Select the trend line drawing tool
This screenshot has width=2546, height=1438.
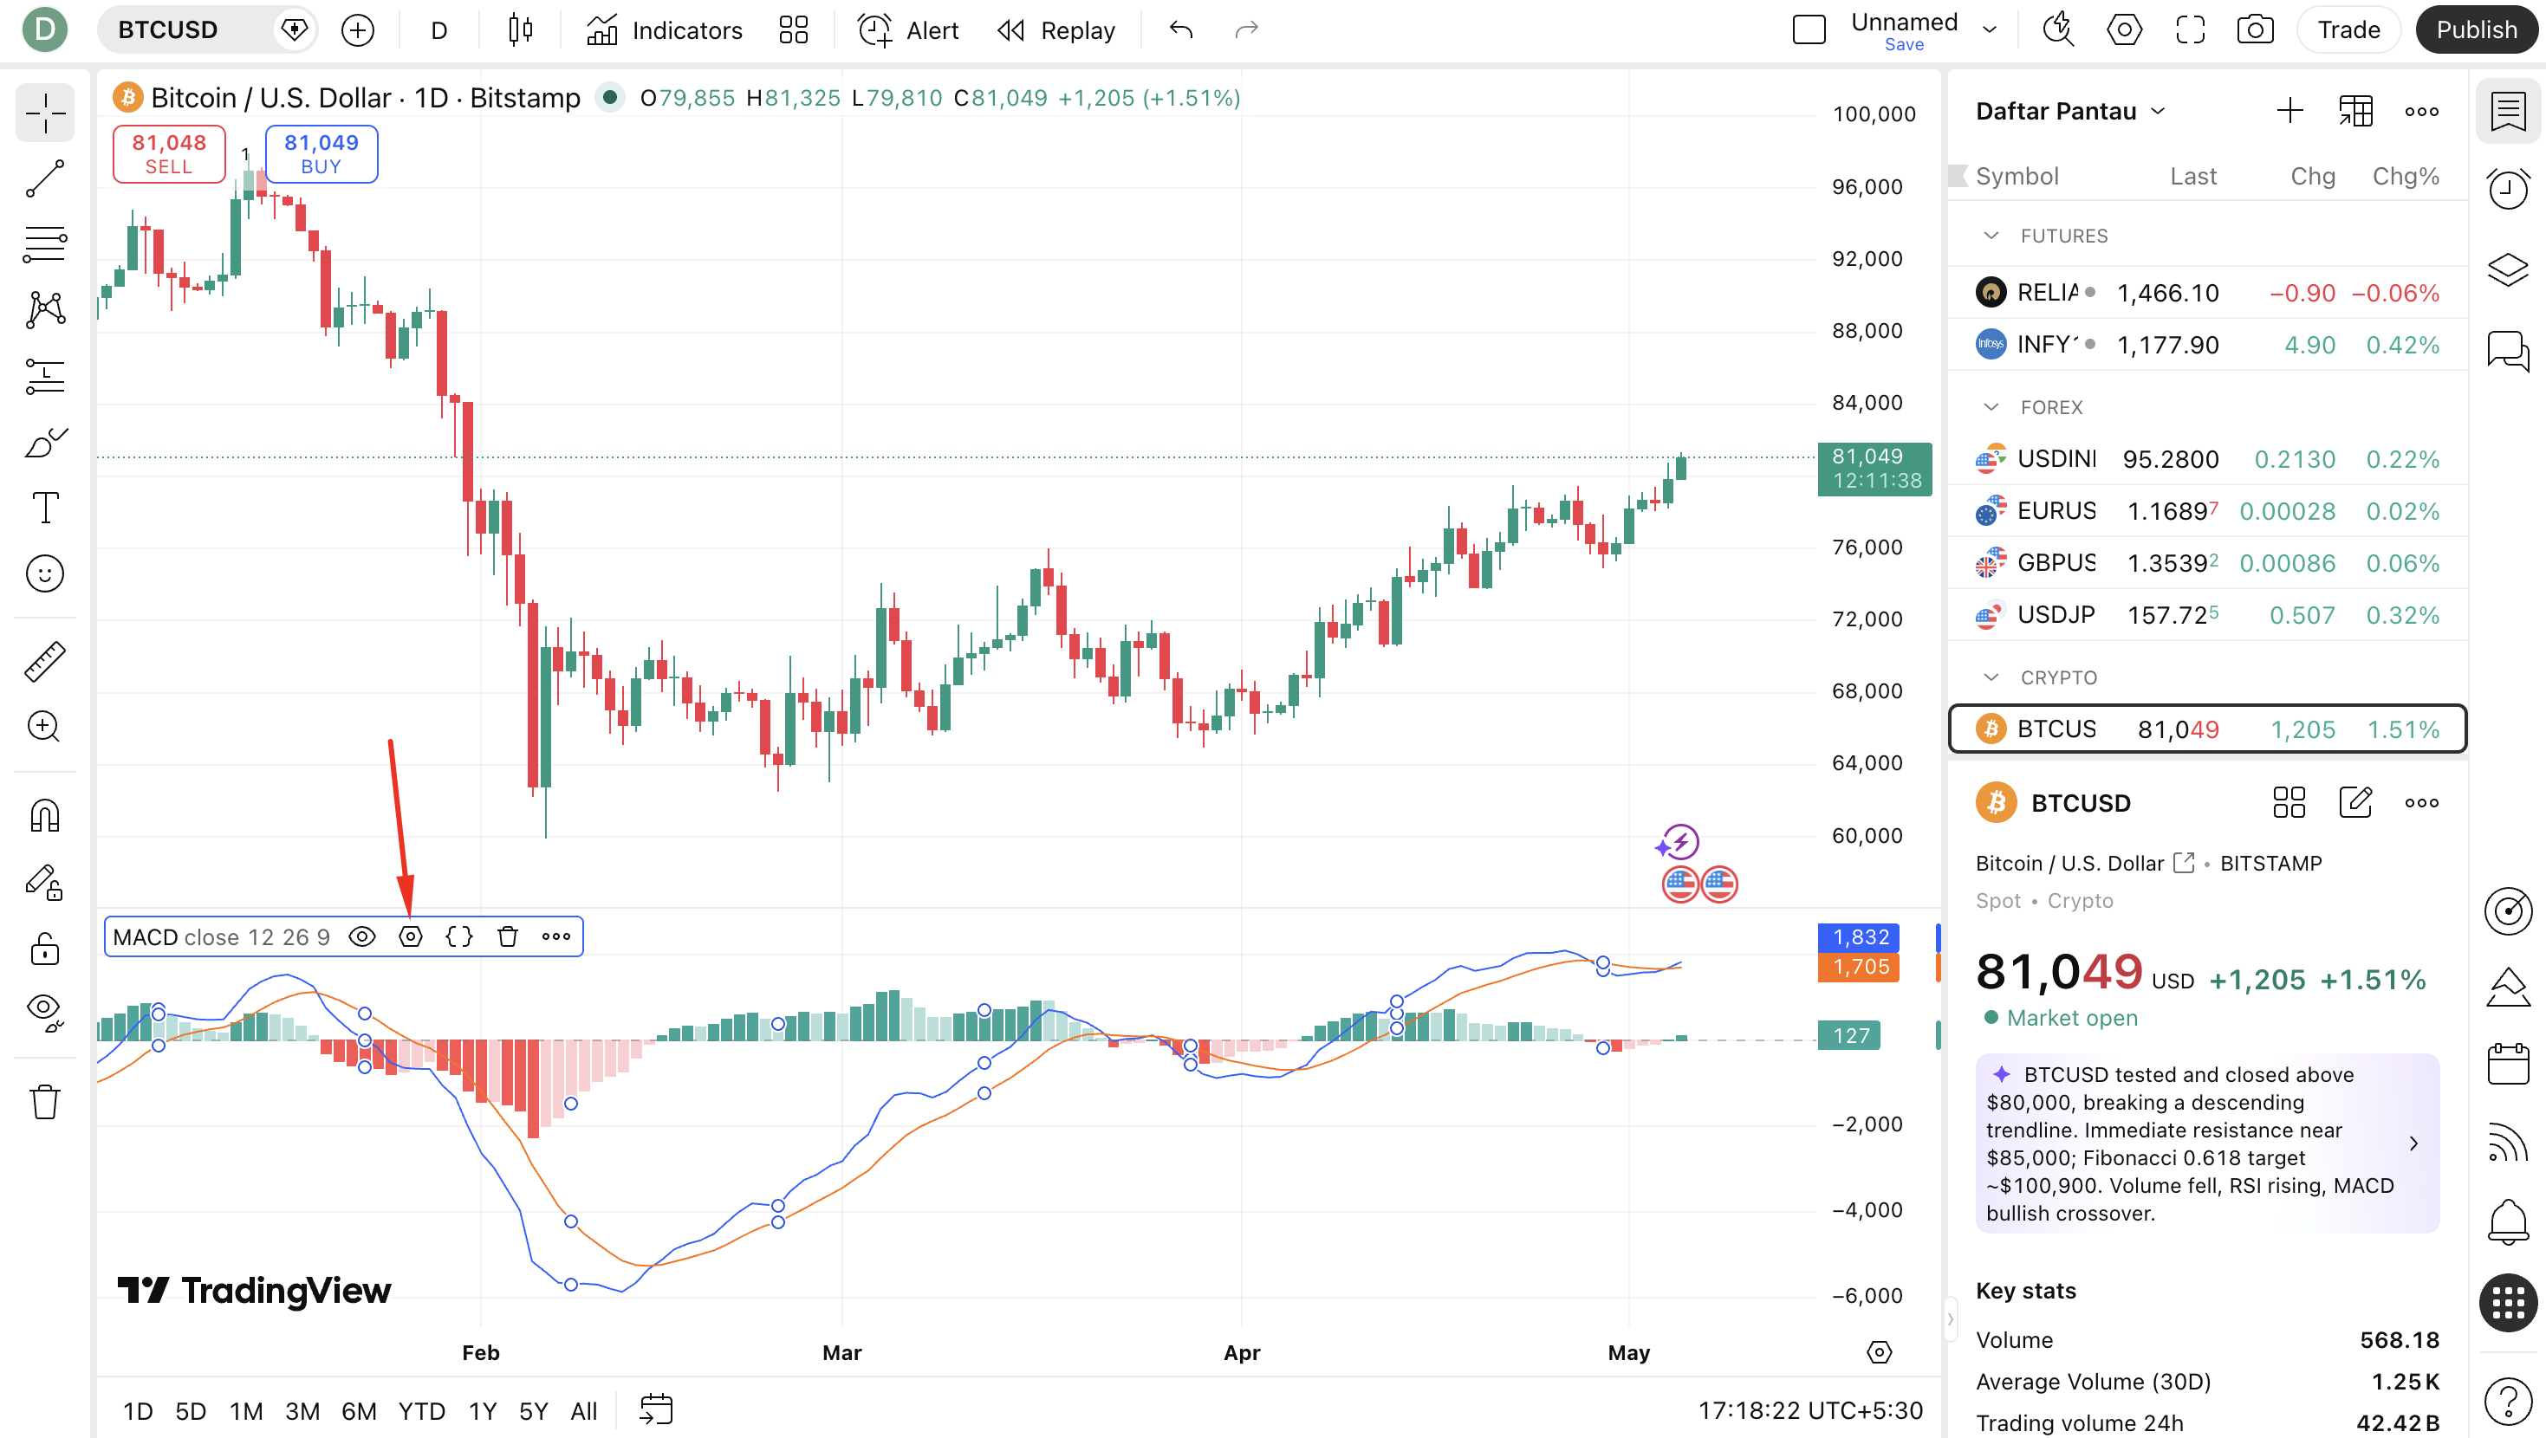coord(44,179)
